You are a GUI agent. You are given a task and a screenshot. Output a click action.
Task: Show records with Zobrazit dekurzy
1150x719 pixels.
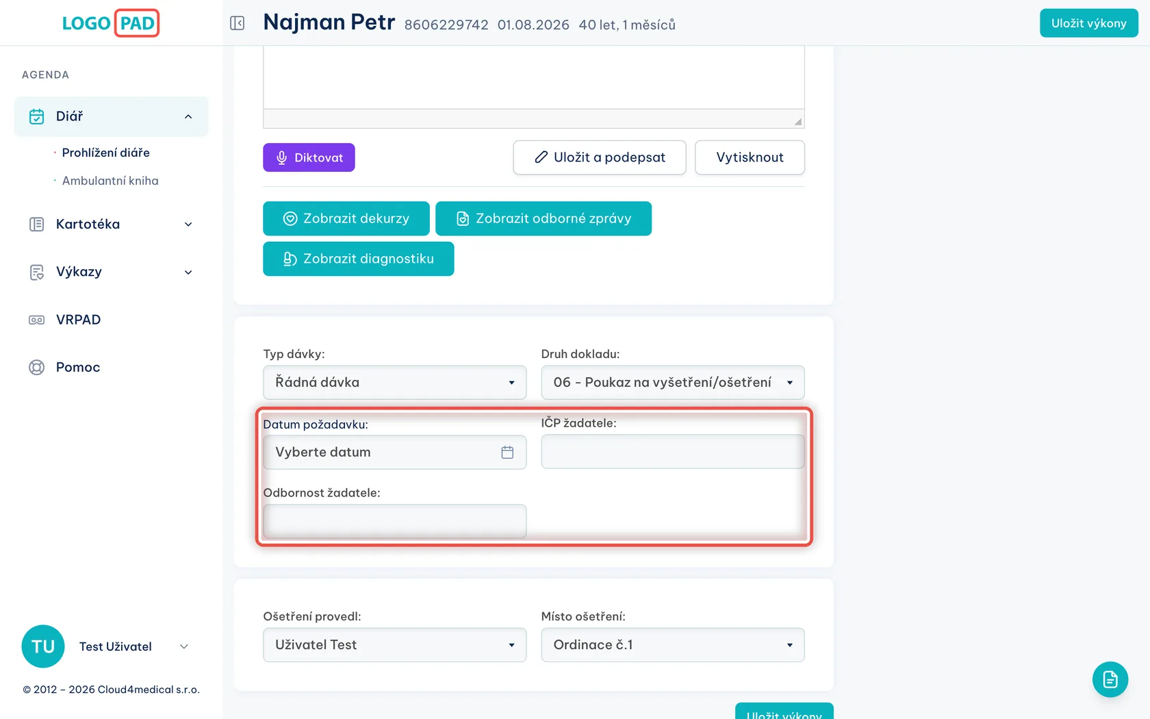click(346, 218)
